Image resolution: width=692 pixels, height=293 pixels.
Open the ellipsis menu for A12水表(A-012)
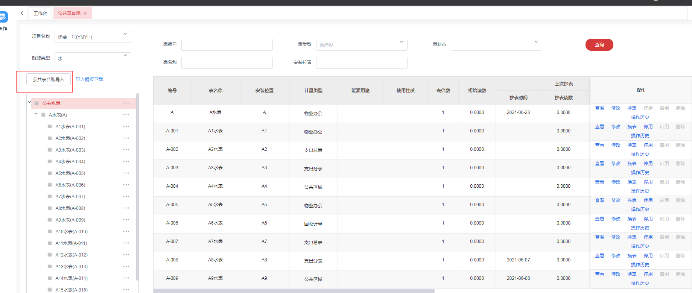pyautogui.click(x=126, y=255)
